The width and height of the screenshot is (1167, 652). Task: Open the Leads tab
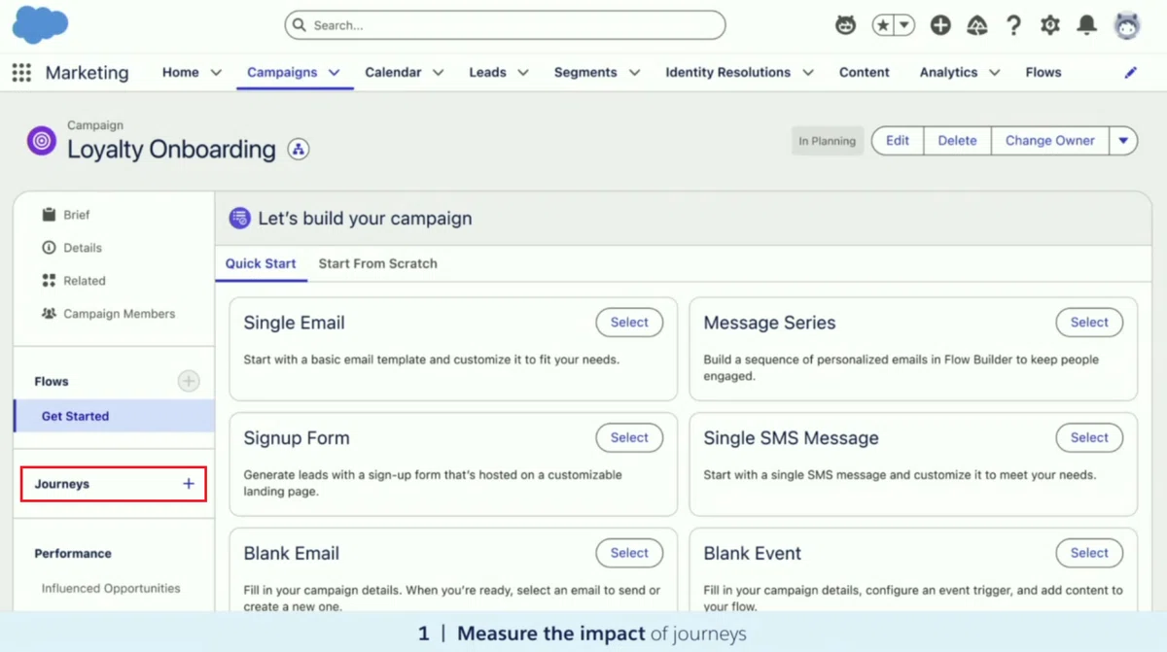(x=487, y=72)
